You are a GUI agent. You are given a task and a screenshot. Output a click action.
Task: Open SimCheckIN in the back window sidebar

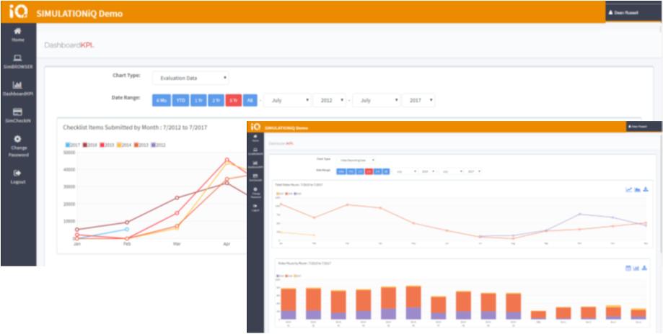(x=18, y=116)
